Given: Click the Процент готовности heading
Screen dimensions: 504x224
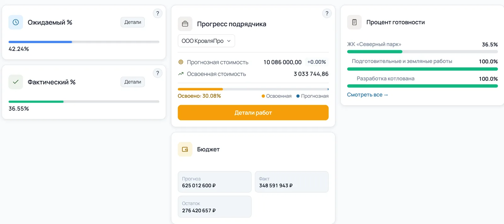Looking at the screenshot, I should 396,22.
